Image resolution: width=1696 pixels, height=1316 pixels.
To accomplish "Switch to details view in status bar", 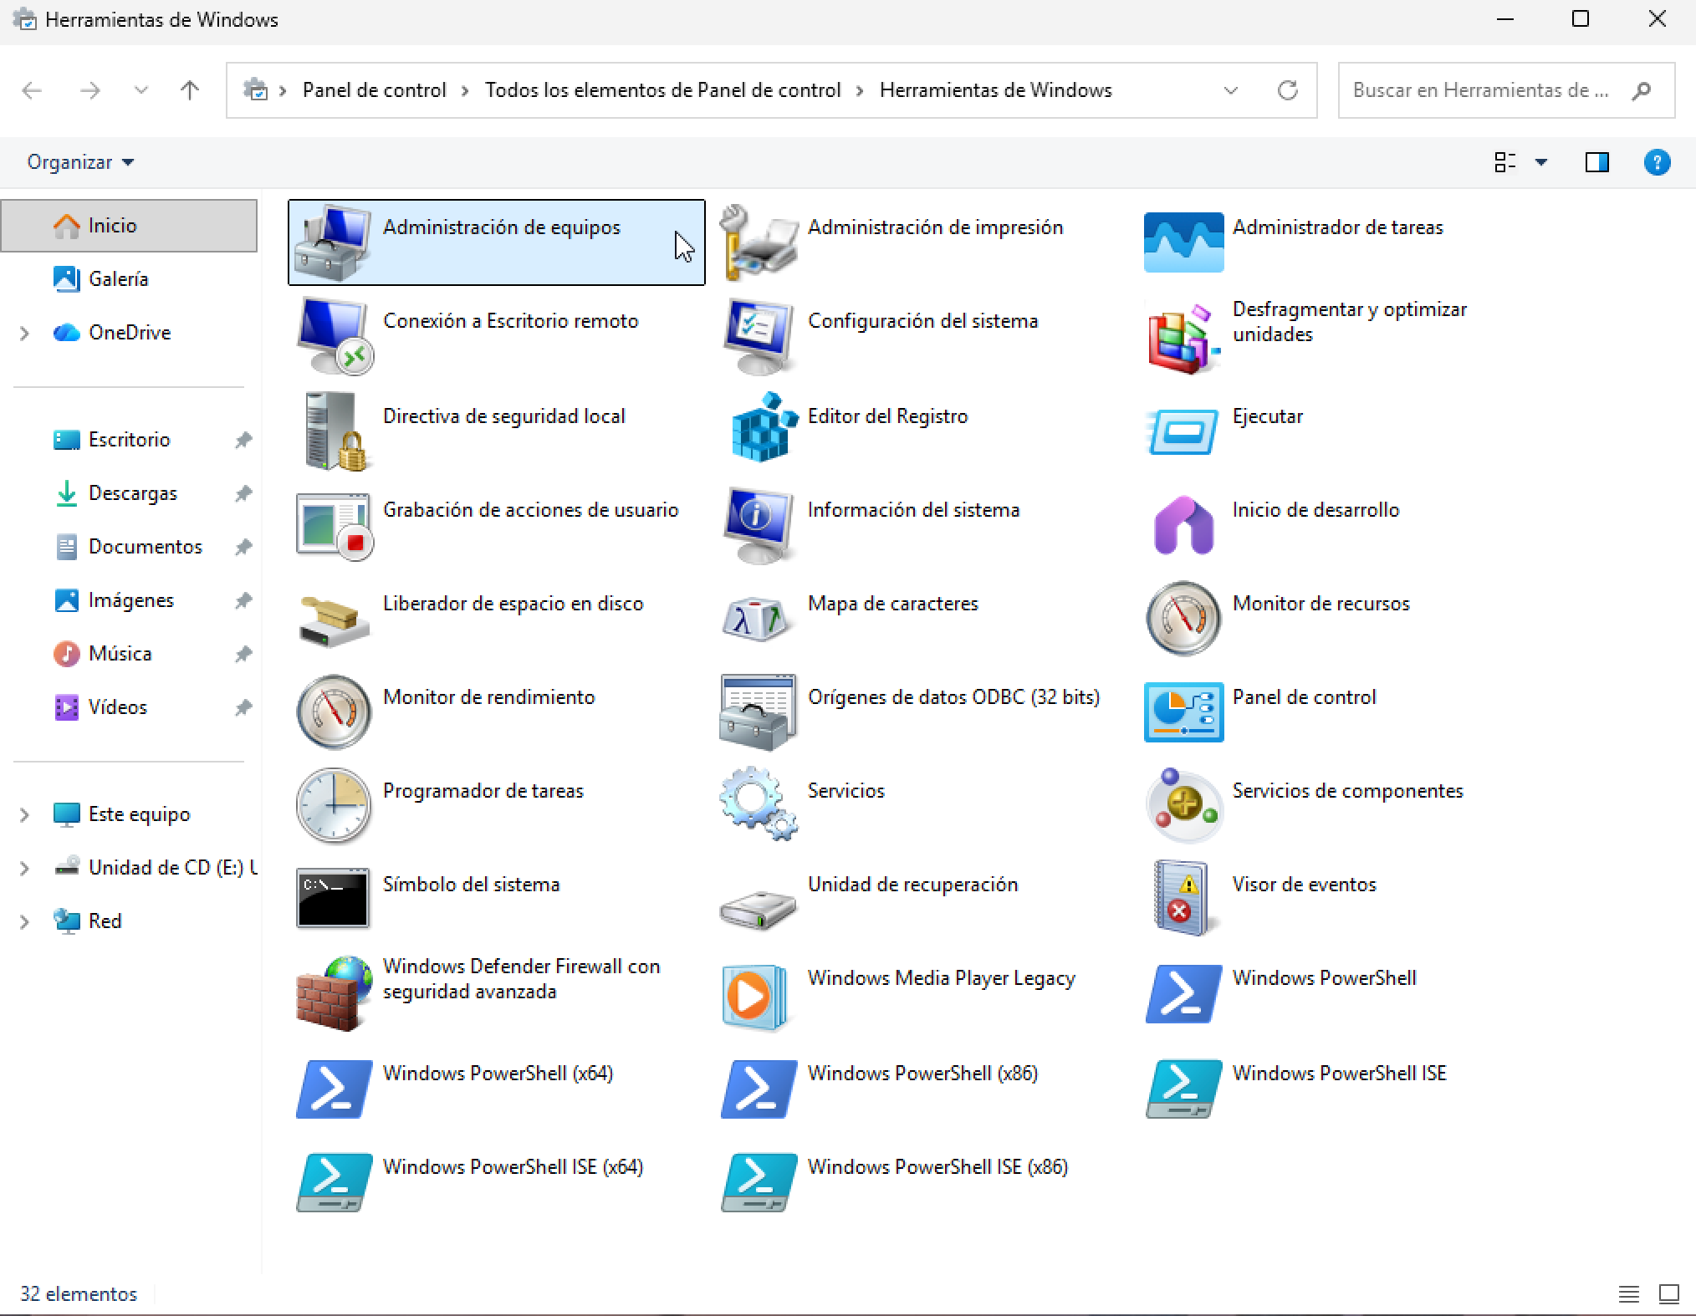I will pos(1628,1294).
